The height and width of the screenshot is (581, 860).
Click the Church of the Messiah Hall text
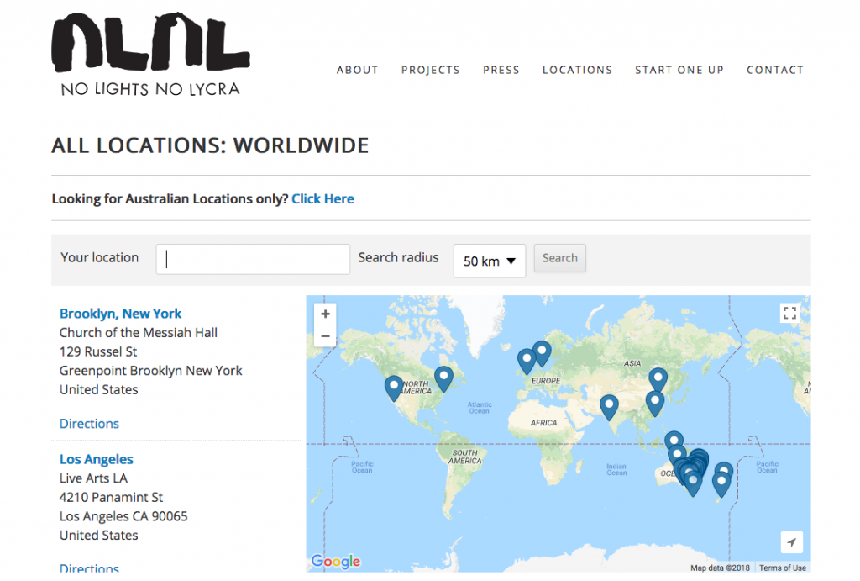coord(139,333)
